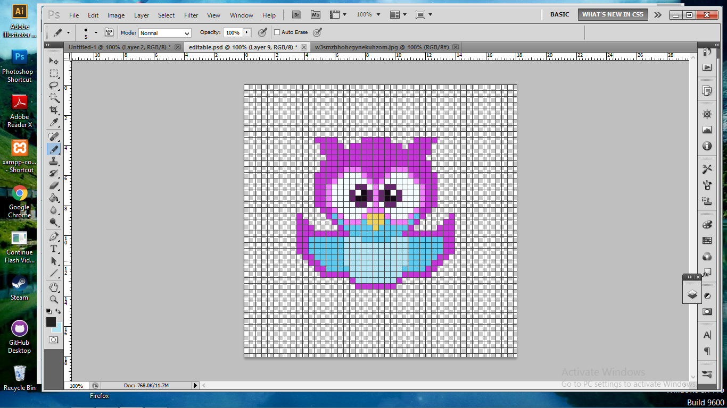Launch Mini Bridge from the Mb button
This screenshot has height=408, width=727.
316,15
